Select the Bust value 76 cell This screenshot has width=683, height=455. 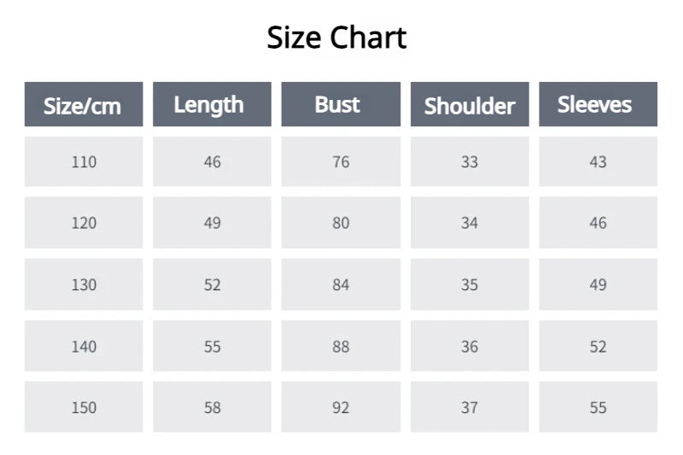click(341, 161)
